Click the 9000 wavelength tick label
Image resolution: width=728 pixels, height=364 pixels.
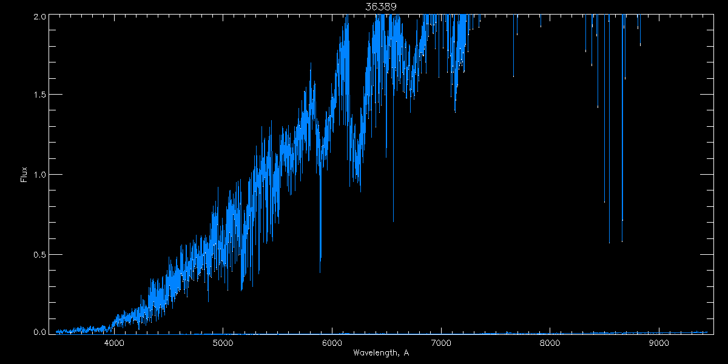click(659, 343)
